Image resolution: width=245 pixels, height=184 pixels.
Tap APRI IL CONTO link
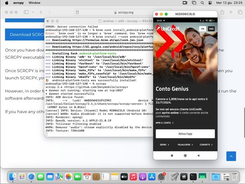tap(164, 123)
